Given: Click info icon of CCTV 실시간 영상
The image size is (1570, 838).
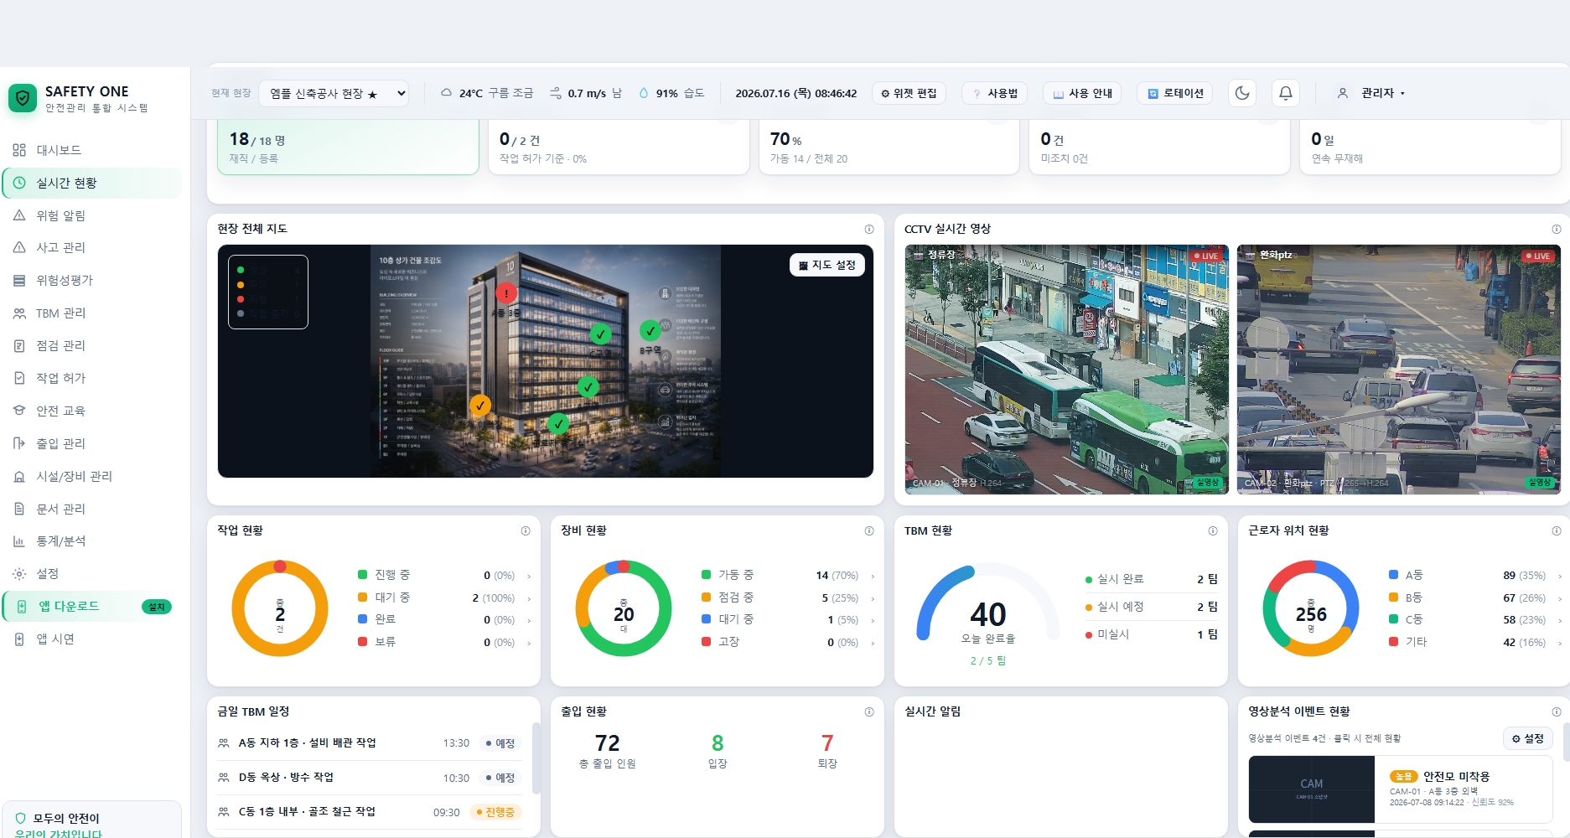Looking at the screenshot, I should [x=1557, y=229].
